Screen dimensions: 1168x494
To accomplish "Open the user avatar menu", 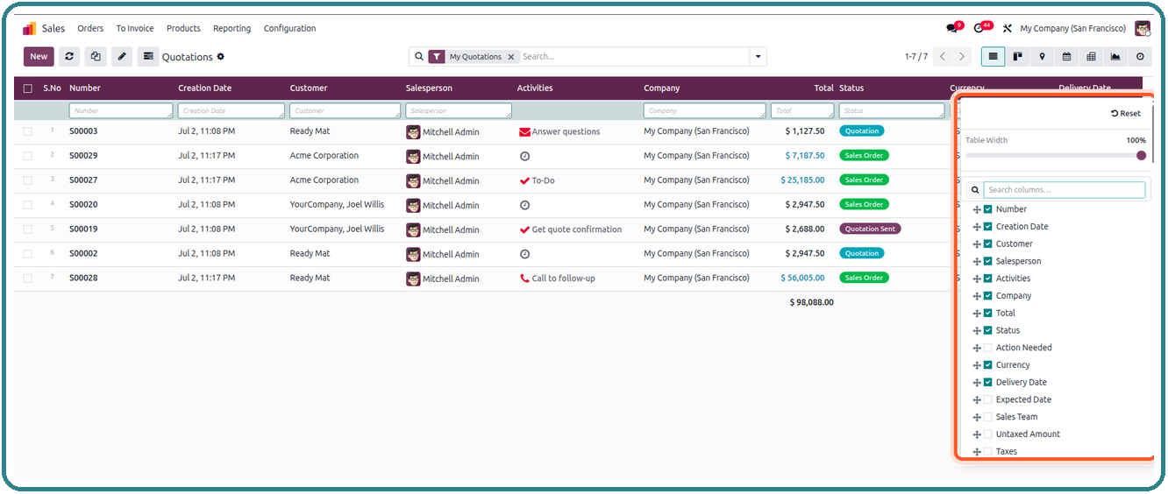I will coord(1143,28).
